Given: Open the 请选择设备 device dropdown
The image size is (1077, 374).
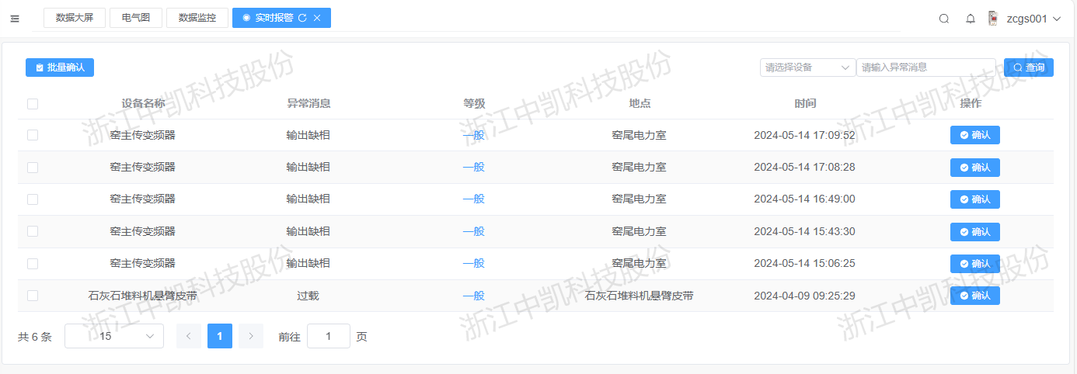Looking at the screenshot, I should [x=807, y=68].
